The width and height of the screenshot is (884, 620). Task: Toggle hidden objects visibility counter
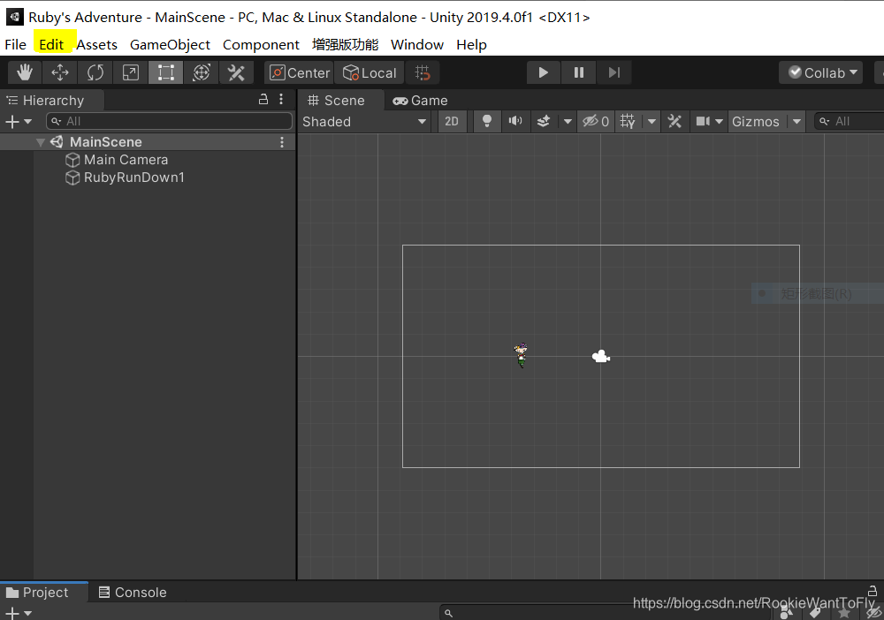[x=595, y=122]
